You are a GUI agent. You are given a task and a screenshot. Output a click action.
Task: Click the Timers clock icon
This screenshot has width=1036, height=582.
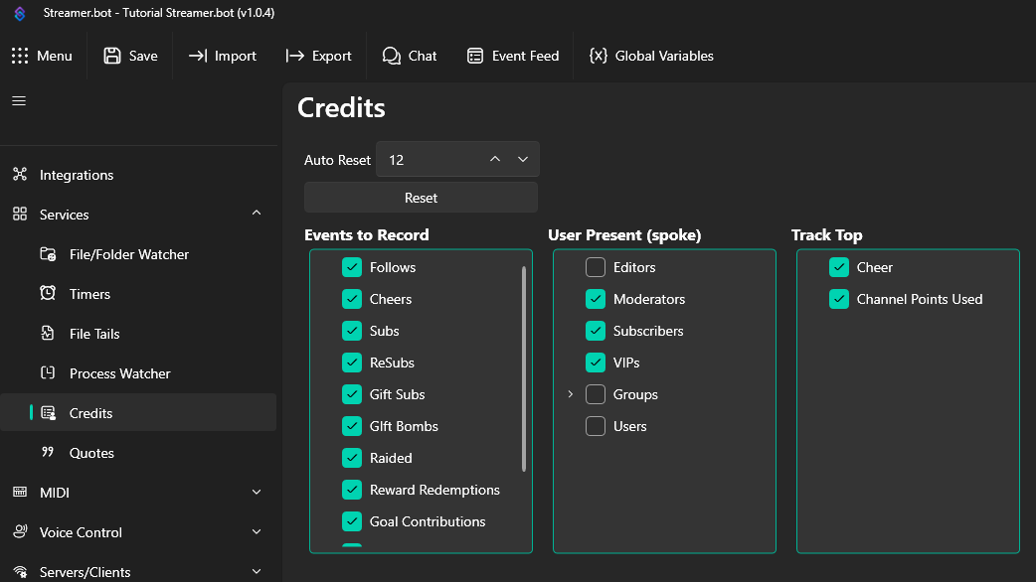coord(48,294)
